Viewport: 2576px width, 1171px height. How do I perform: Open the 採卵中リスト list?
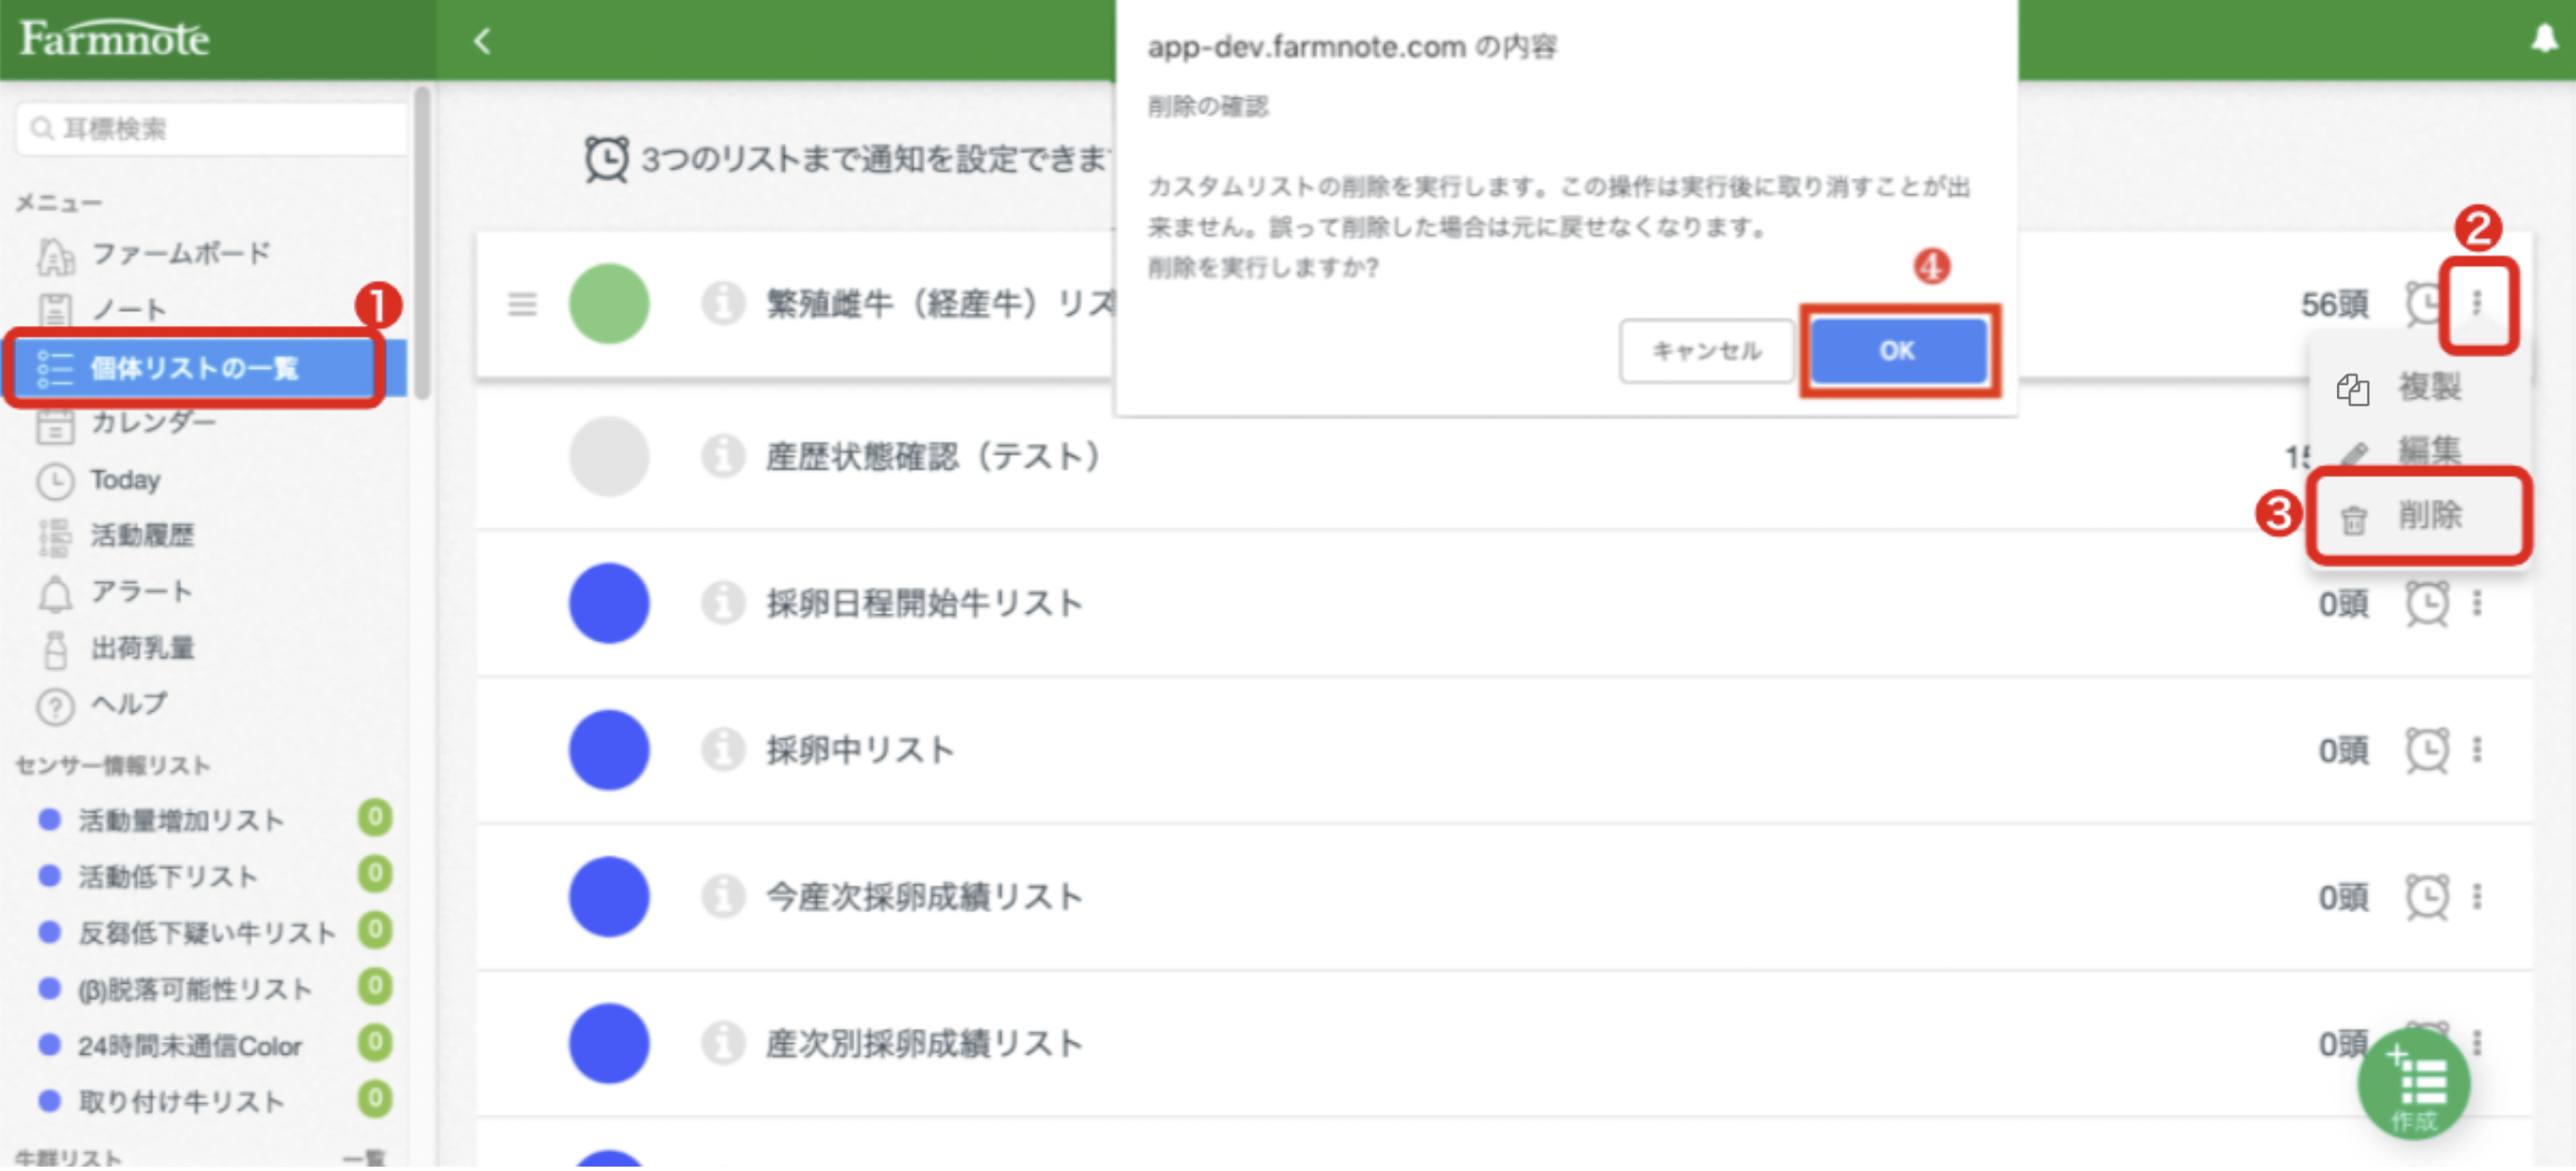click(x=861, y=750)
